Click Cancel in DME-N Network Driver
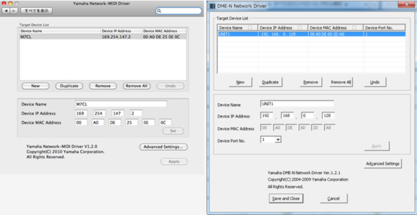Viewport: 417px width, 215px height. (334, 199)
